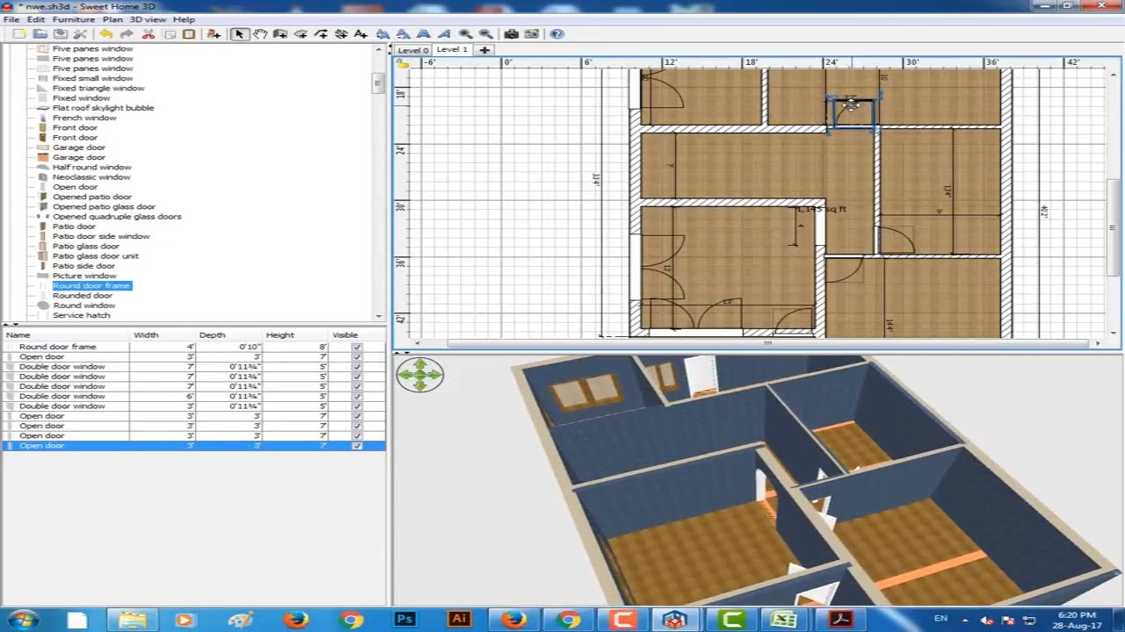Copy the selected item
The image size is (1125, 632).
(x=169, y=34)
